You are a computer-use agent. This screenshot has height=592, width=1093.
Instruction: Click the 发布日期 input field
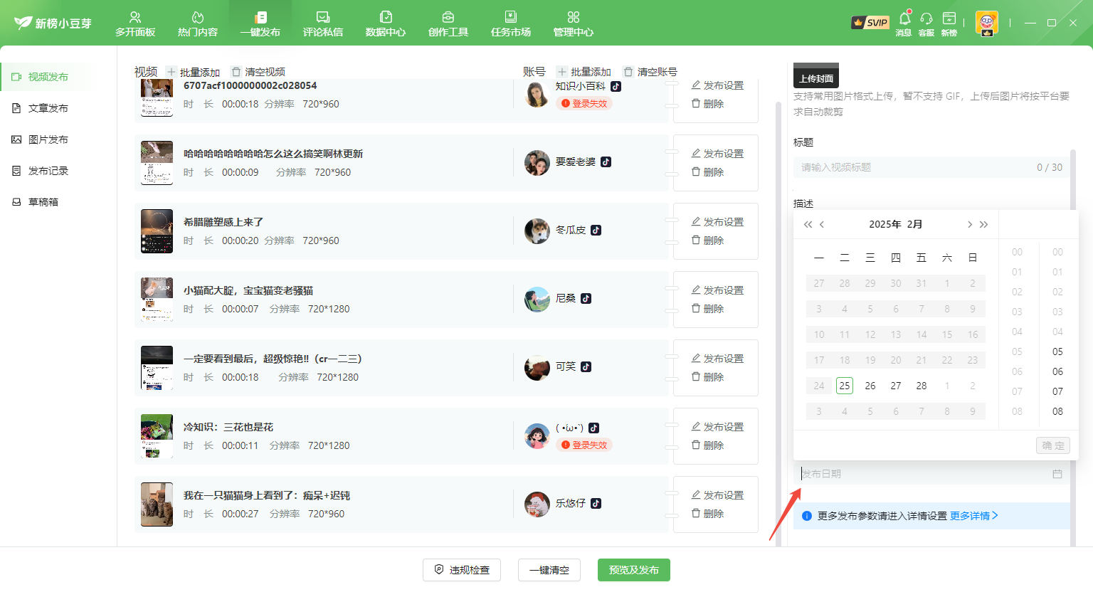tap(931, 474)
